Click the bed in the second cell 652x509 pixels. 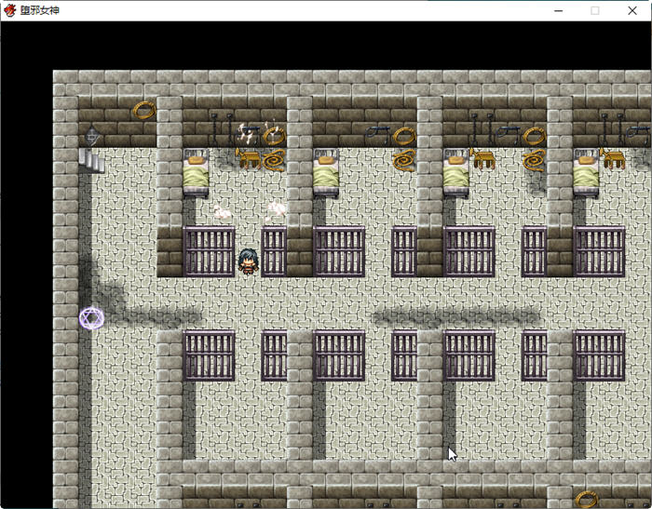coord(326,173)
